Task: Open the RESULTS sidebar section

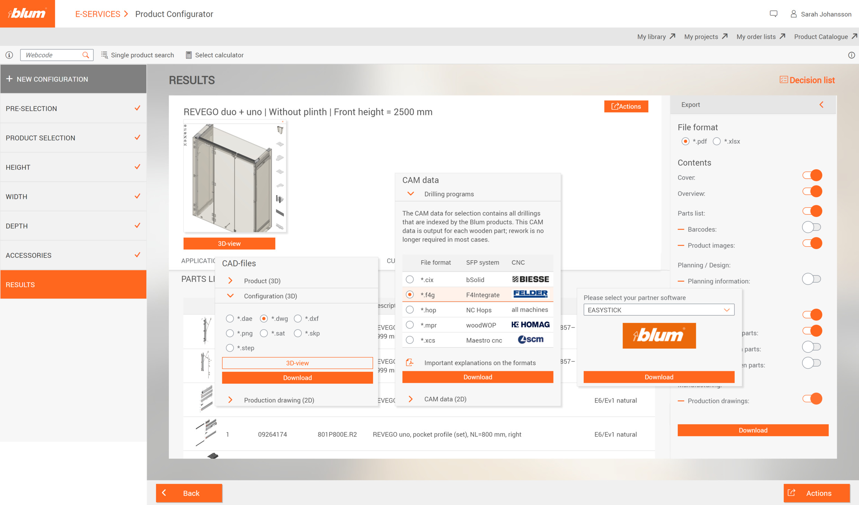Action: click(73, 284)
